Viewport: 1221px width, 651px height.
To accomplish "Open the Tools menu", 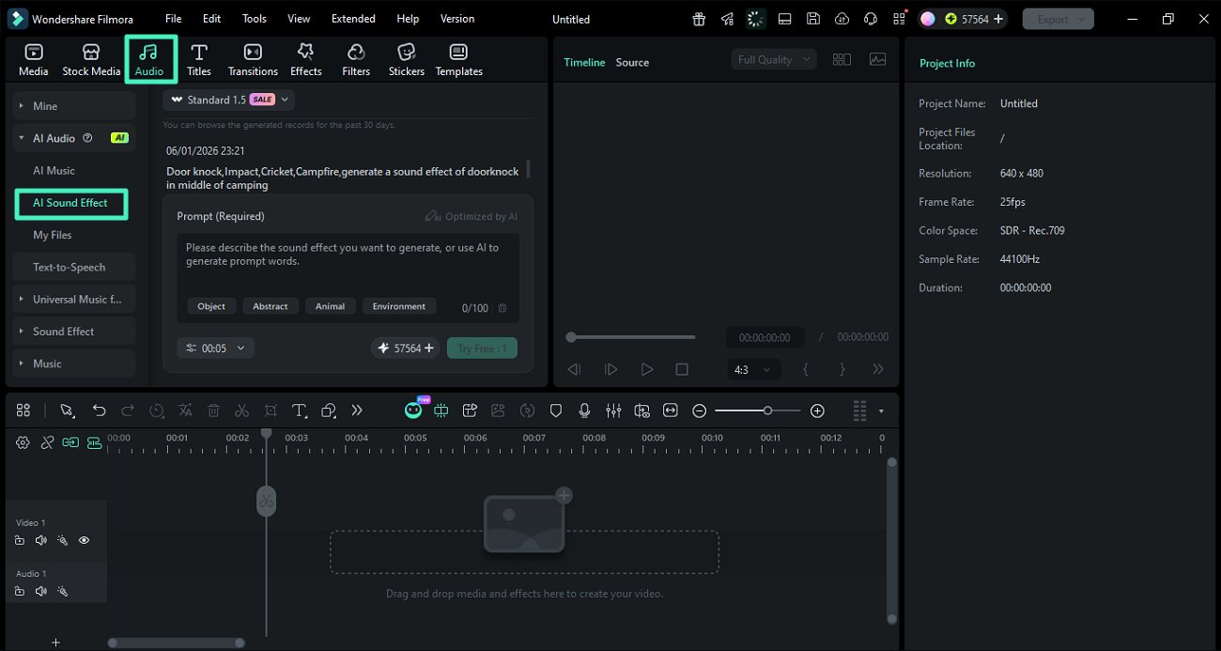I will [x=255, y=19].
